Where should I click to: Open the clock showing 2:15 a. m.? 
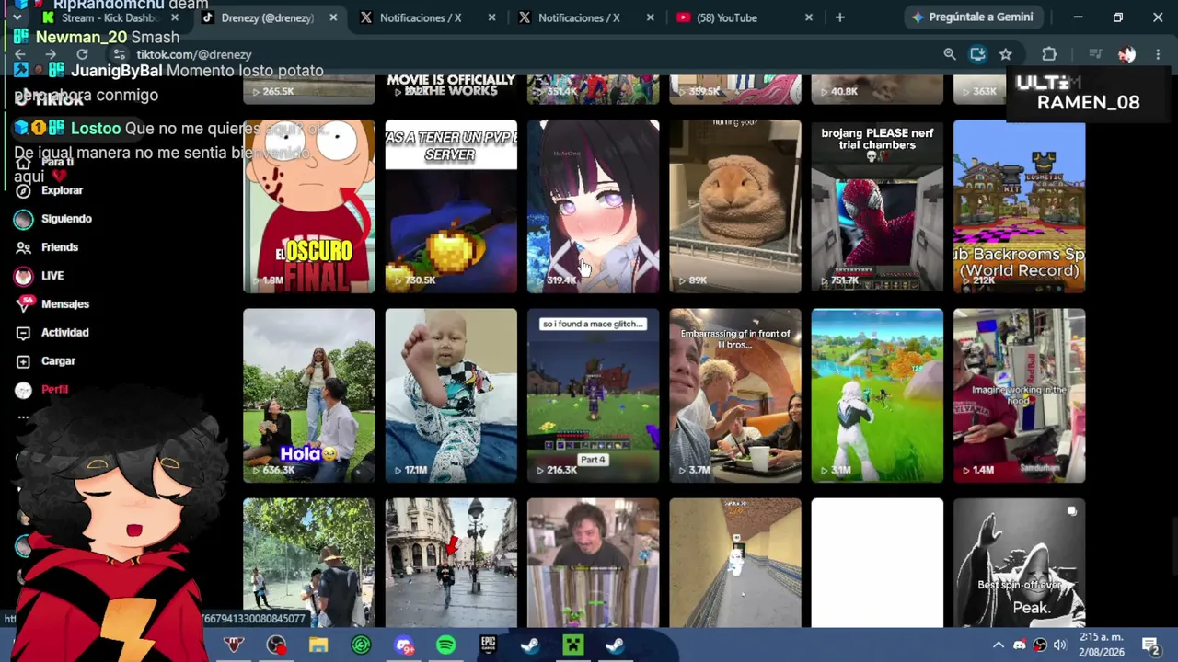coord(1101,645)
